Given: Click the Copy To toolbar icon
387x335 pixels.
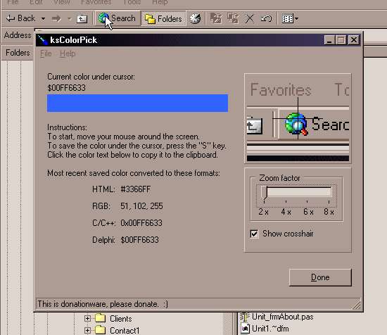Looking at the screenshot, I should (x=233, y=18).
